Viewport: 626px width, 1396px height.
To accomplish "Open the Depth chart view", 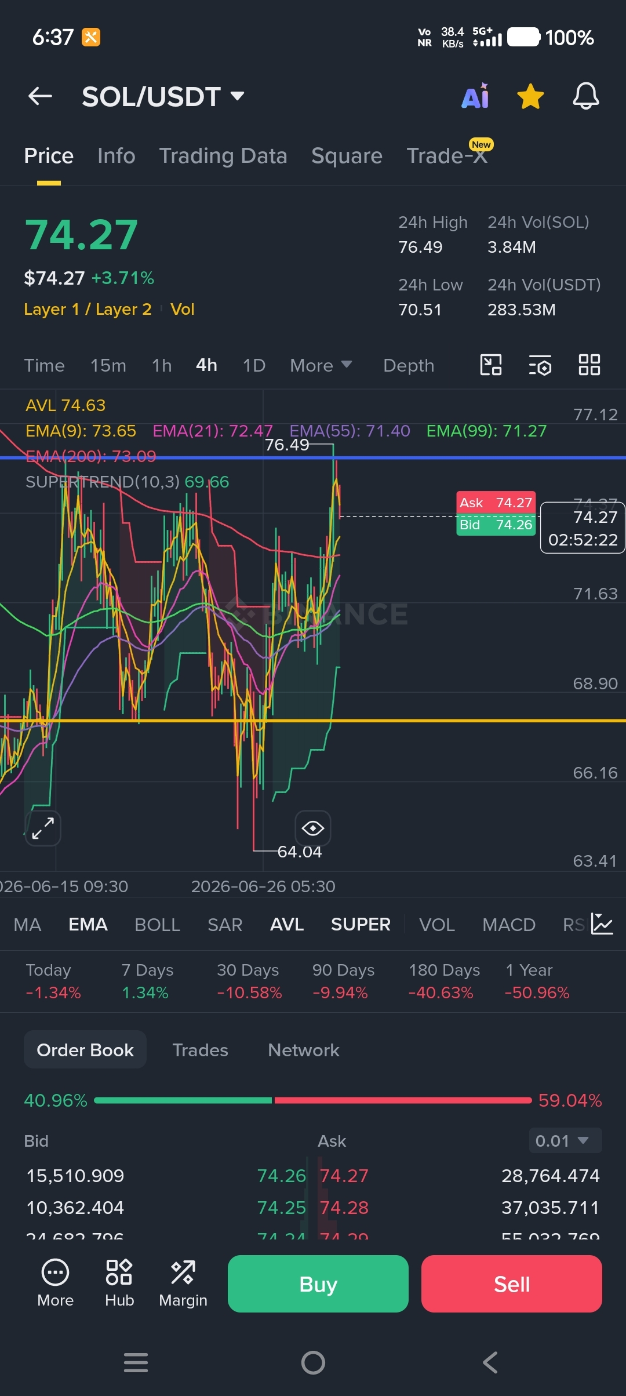I will pyautogui.click(x=409, y=365).
